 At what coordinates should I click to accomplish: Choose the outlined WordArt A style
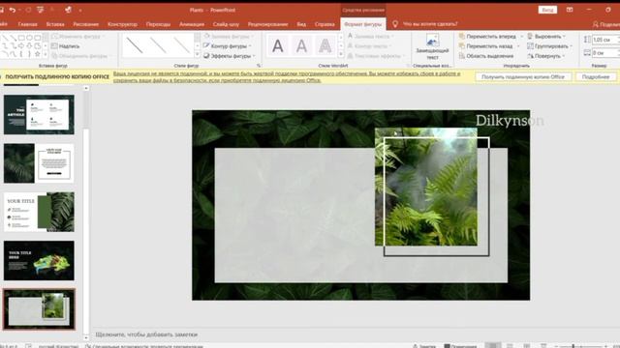coord(325,46)
